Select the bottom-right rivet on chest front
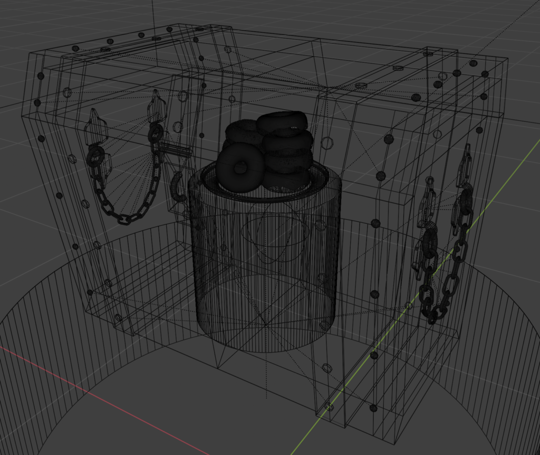 (x=373, y=407)
